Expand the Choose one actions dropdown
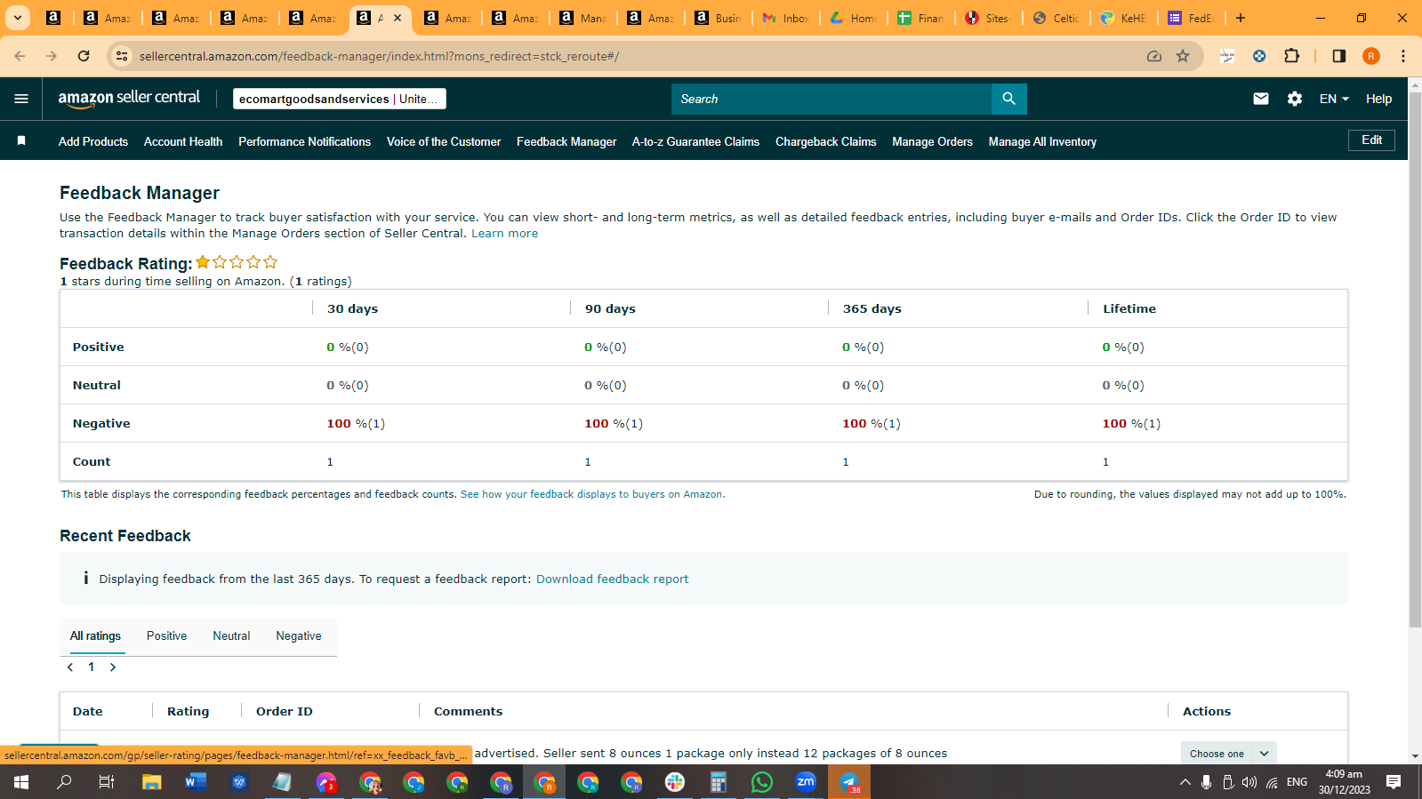Screen dimensions: 1422x799 coord(1229,754)
